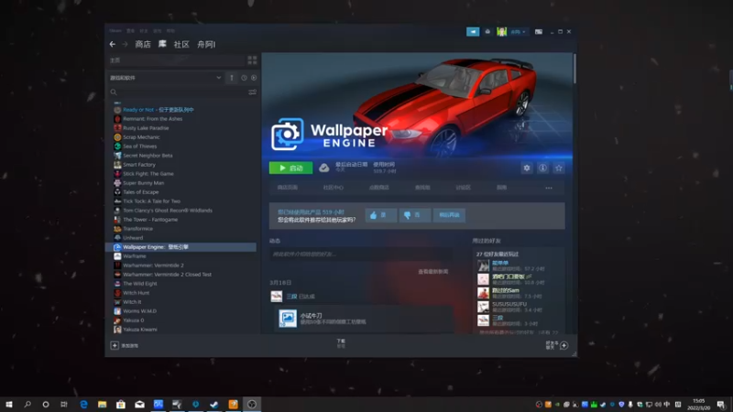Open Steam from the taskbar

[214, 405]
